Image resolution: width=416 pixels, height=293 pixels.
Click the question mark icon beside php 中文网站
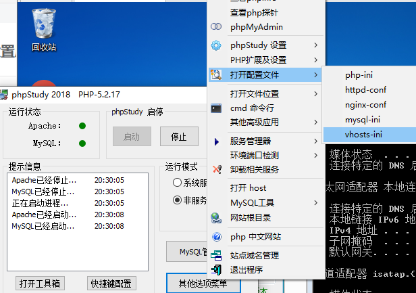coord(217,237)
